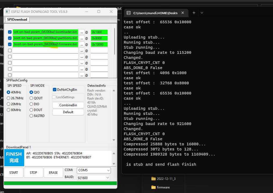Click the 'flash devID: 4016h' text
The width and height of the screenshot is (273, 193).
(x=95, y=100)
